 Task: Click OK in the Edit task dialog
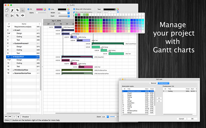point(192,119)
